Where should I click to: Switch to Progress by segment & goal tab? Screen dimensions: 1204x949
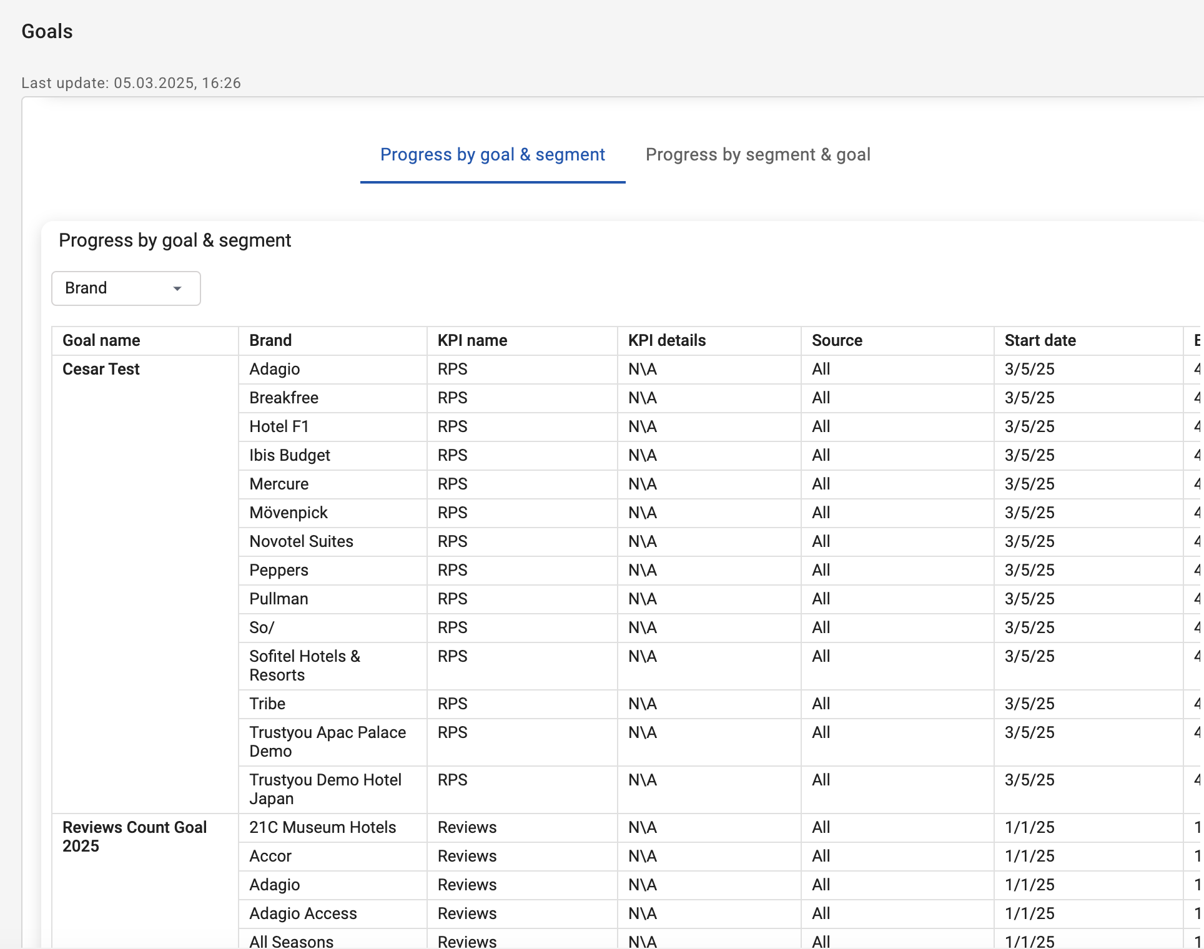point(757,155)
